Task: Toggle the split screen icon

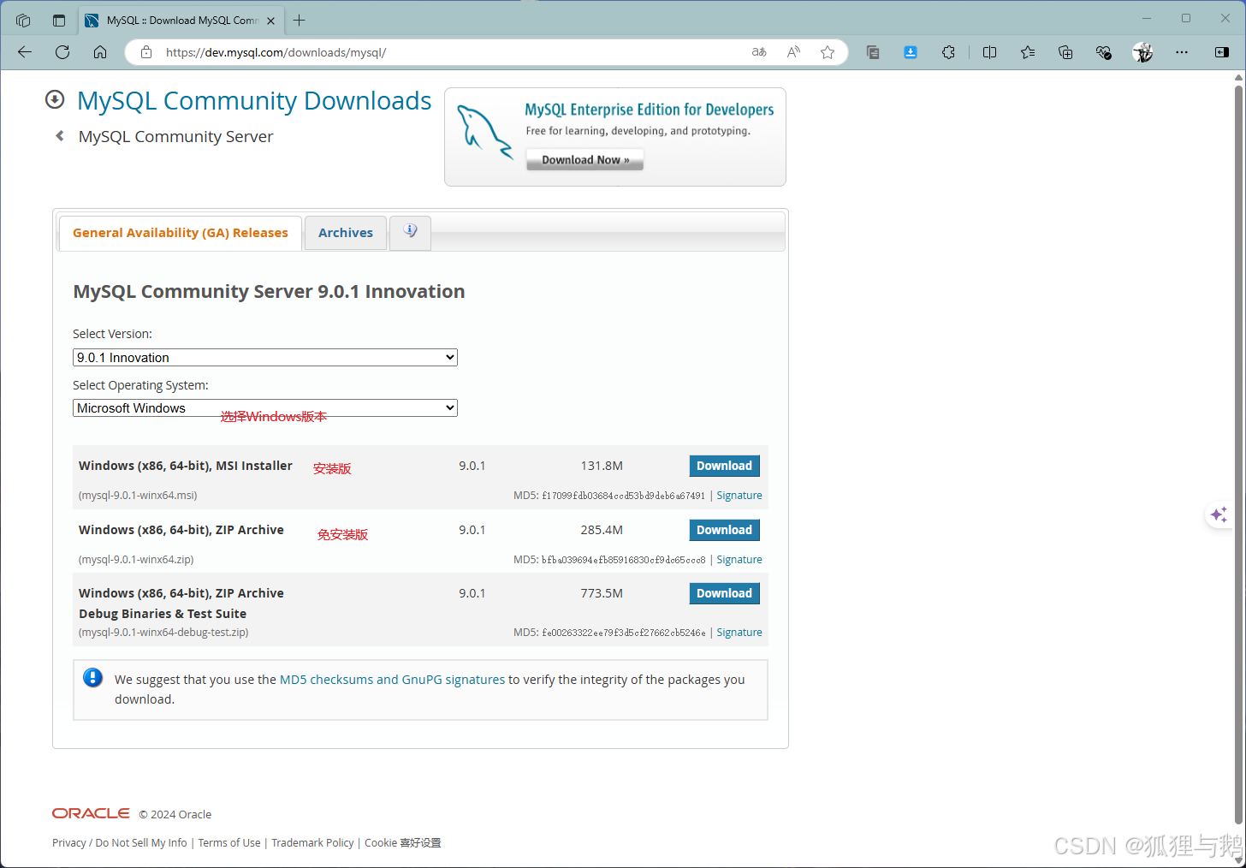Action: click(990, 52)
